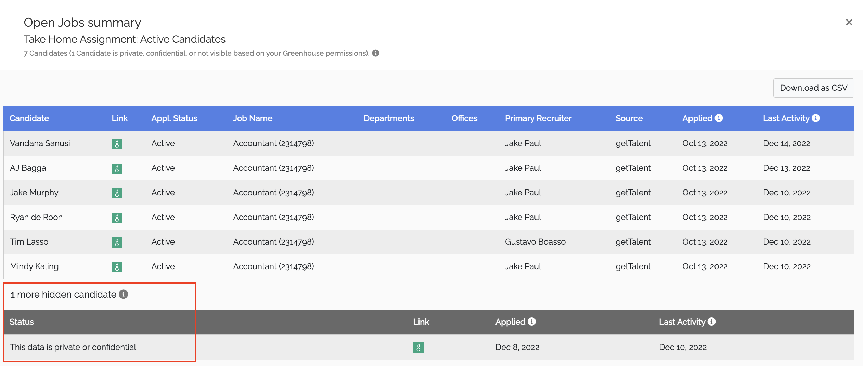Open Greenhouse link icon for Mindy Kaling
The image size is (863, 366).
click(x=117, y=267)
